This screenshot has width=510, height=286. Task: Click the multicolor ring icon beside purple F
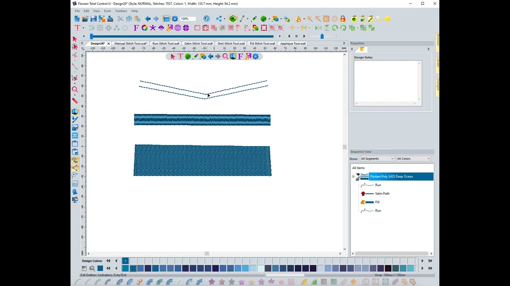(144, 28)
